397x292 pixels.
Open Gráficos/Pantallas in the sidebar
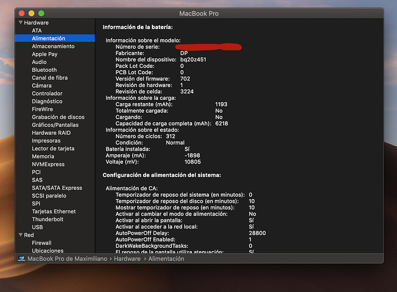point(55,124)
